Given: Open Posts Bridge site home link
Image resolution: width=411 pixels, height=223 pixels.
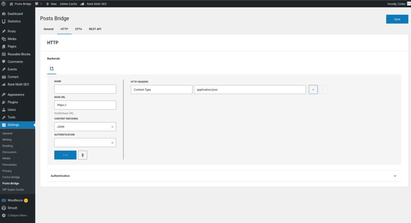Looking at the screenshot, I should click(20, 4).
